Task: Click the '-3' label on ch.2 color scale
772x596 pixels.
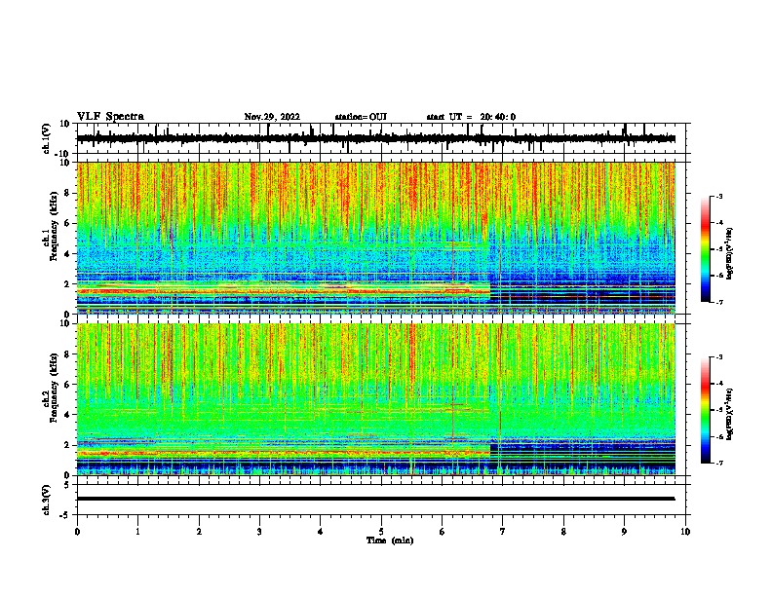Action: coord(718,357)
